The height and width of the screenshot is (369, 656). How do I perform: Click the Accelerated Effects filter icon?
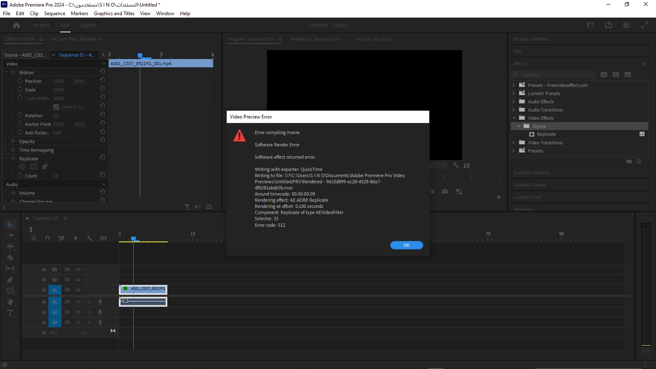point(604,75)
